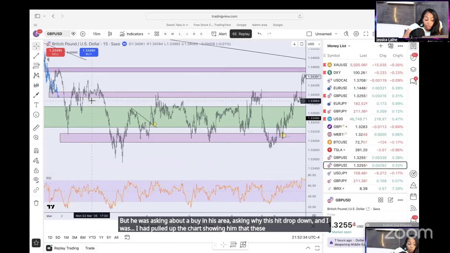450x253 pixels.
Task: Toggle the layout setup square
Action: [309, 34]
